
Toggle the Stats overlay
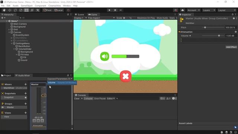pos(172,18)
